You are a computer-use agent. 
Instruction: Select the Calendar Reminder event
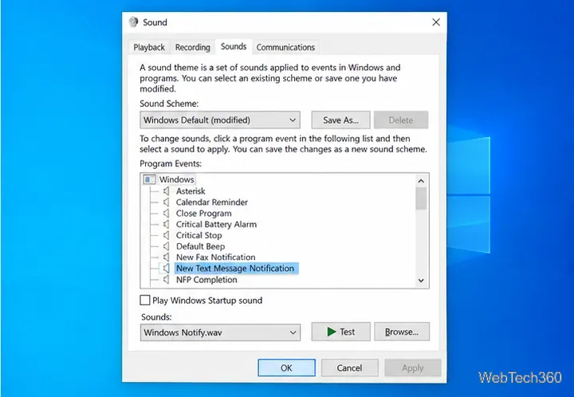(x=211, y=202)
